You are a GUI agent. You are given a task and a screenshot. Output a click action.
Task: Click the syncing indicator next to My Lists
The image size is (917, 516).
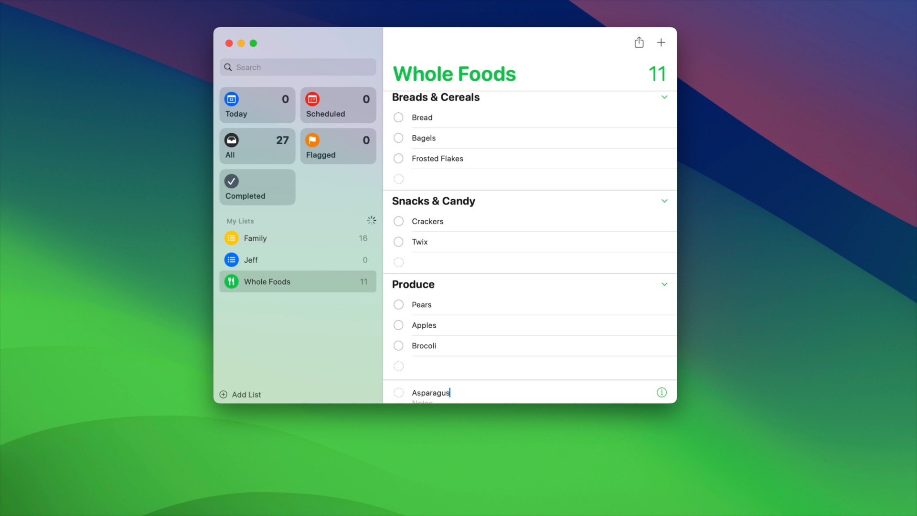tap(372, 220)
